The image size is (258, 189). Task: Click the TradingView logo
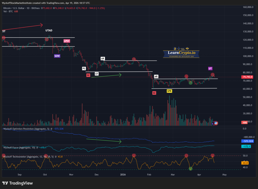17,183
